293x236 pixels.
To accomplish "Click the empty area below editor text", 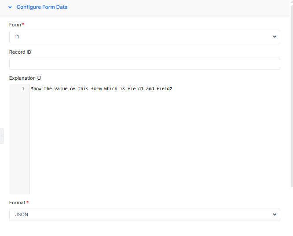I will click(x=154, y=145).
